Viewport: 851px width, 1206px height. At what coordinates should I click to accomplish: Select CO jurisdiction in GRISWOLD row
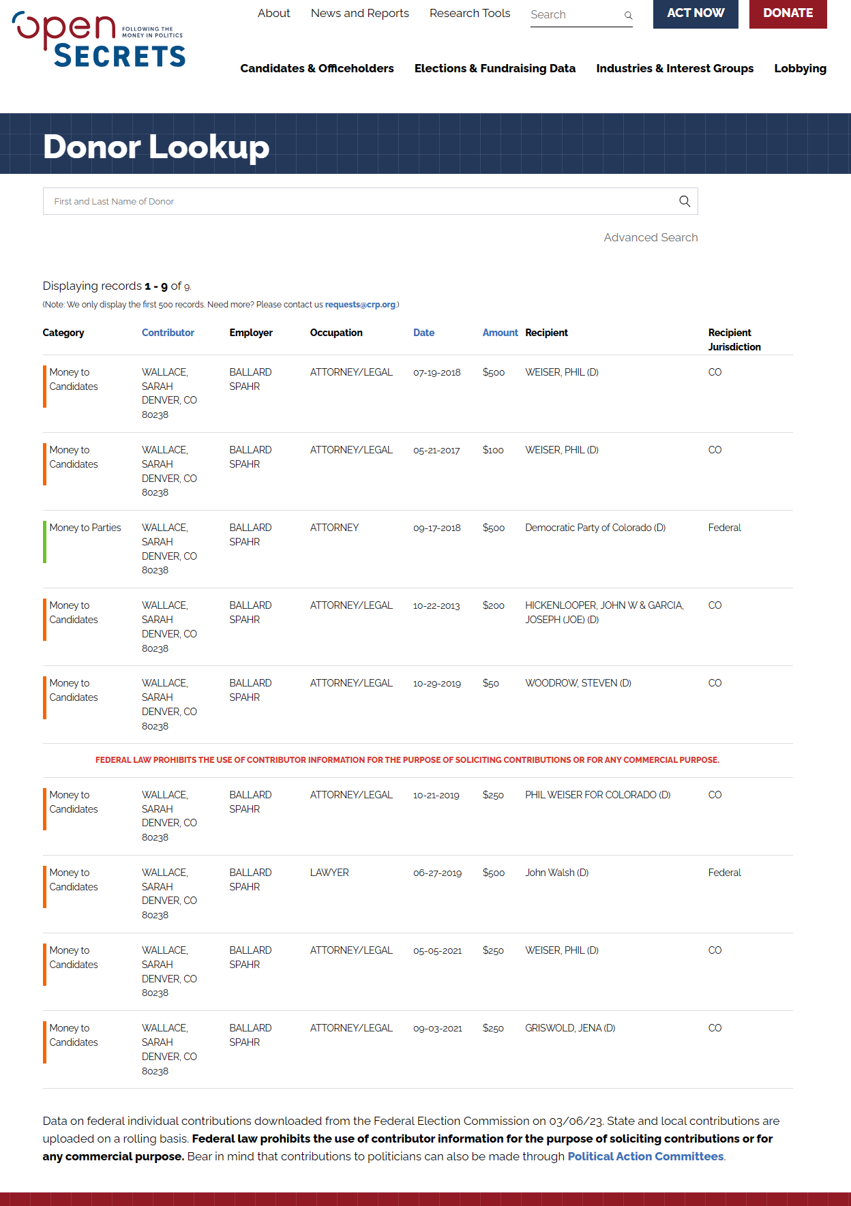[715, 1028]
